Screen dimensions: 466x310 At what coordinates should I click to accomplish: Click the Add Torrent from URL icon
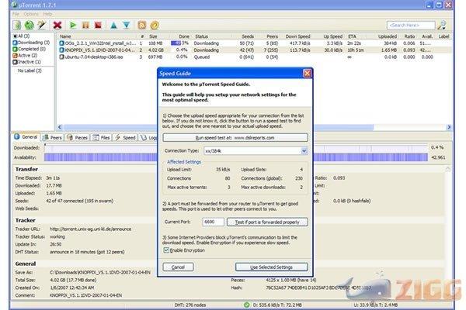(x=30, y=26)
